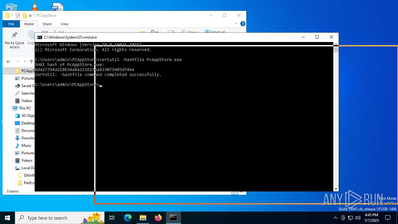Select the $WinREAgent folder in navigation tree
Screen dimensions: 398x224
26,175
